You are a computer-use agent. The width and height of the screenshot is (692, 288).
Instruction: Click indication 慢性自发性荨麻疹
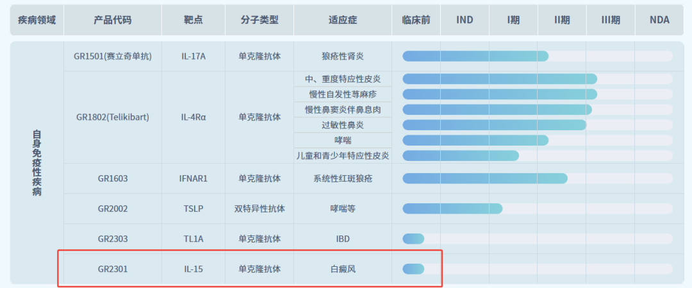(342, 94)
